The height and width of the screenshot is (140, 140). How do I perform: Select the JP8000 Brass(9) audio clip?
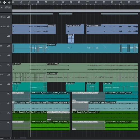[x=112, y=29]
